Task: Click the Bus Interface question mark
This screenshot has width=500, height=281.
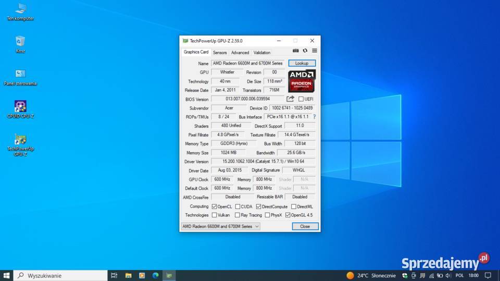Action: [x=315, y=117]
